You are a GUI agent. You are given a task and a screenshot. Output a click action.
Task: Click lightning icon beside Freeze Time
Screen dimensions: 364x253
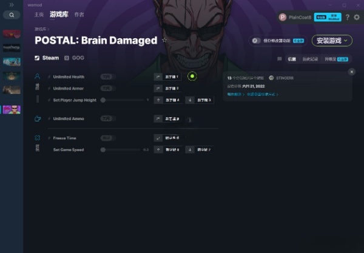click(49, 138)
